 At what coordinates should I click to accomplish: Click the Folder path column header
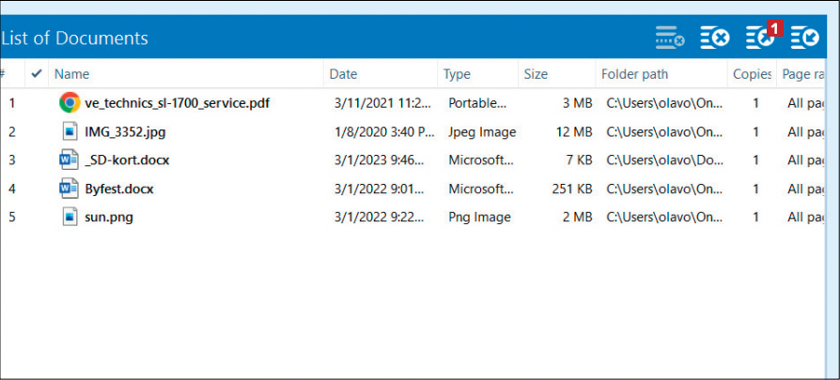pos(634,74)
